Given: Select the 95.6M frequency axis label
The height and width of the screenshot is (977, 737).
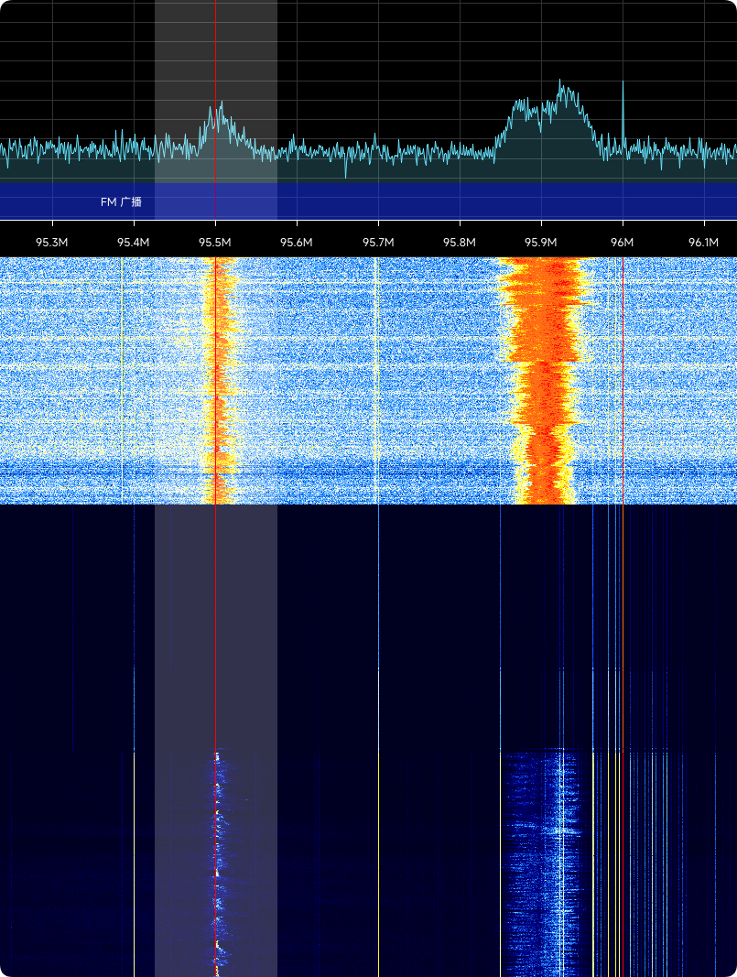Looking at the screenshot, I should click(297, 243).
